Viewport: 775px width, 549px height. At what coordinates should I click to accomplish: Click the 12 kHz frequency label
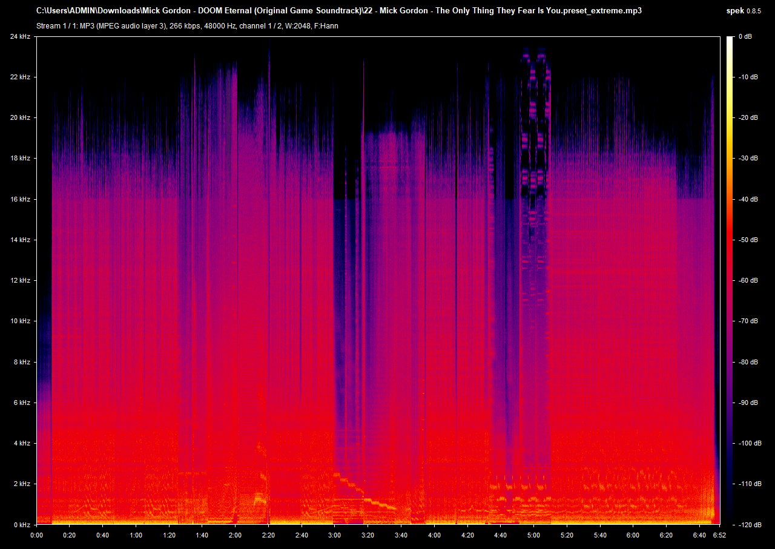point(20,280)
